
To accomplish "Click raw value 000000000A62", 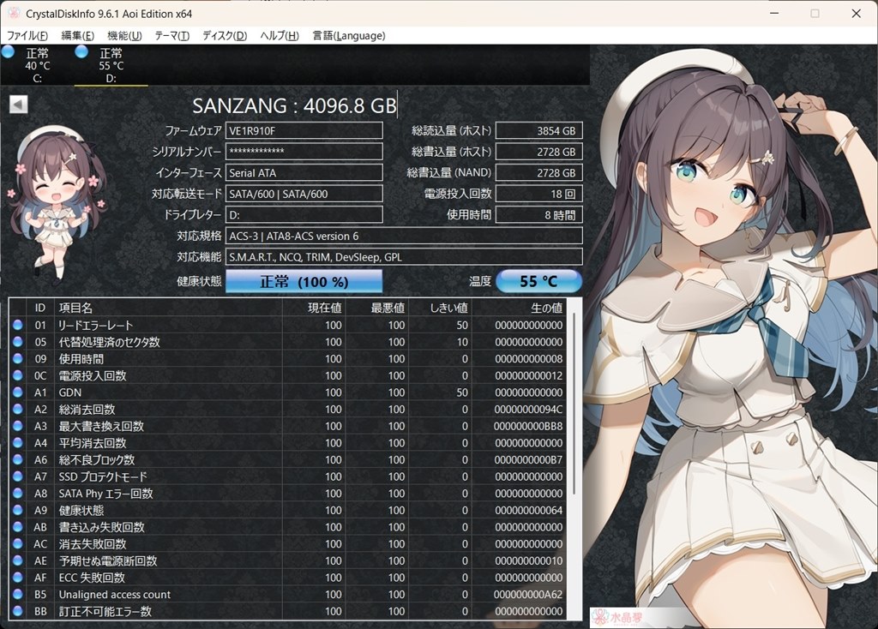I will coord(528,595).
